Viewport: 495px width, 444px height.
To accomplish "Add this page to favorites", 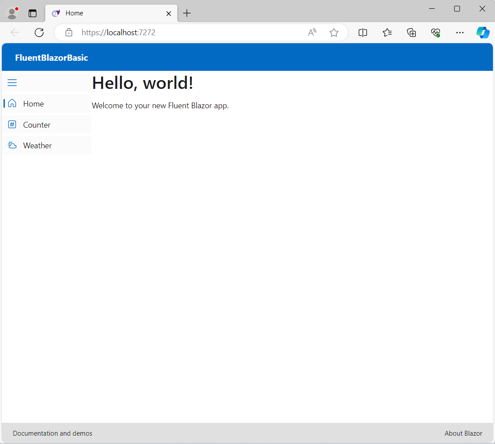I will [334, 33].
